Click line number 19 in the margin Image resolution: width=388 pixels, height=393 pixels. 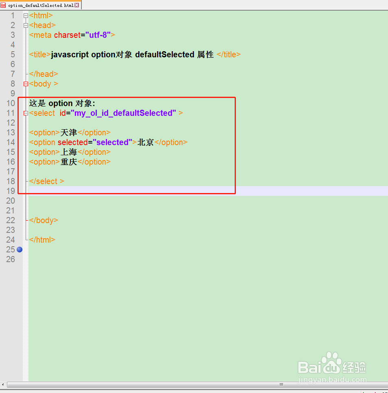11,191
